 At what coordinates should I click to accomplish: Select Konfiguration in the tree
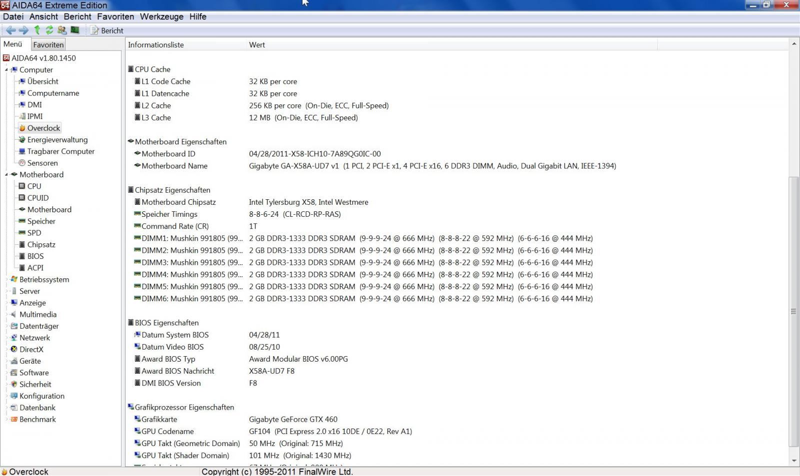point(41,396)
